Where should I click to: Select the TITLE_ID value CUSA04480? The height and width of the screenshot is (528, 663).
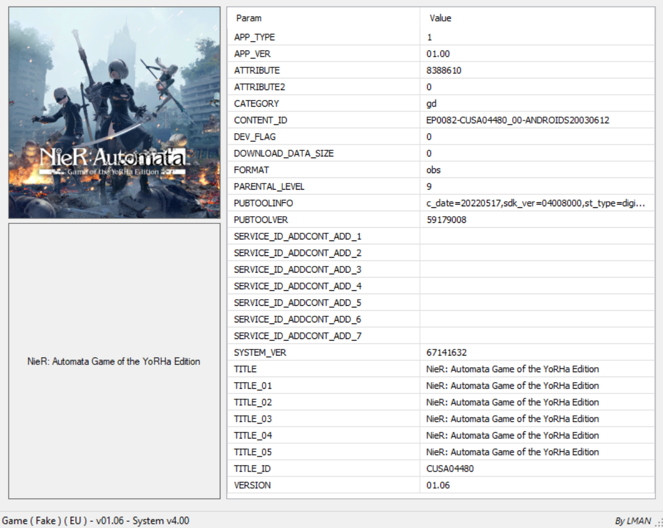[x=450, y=468]
